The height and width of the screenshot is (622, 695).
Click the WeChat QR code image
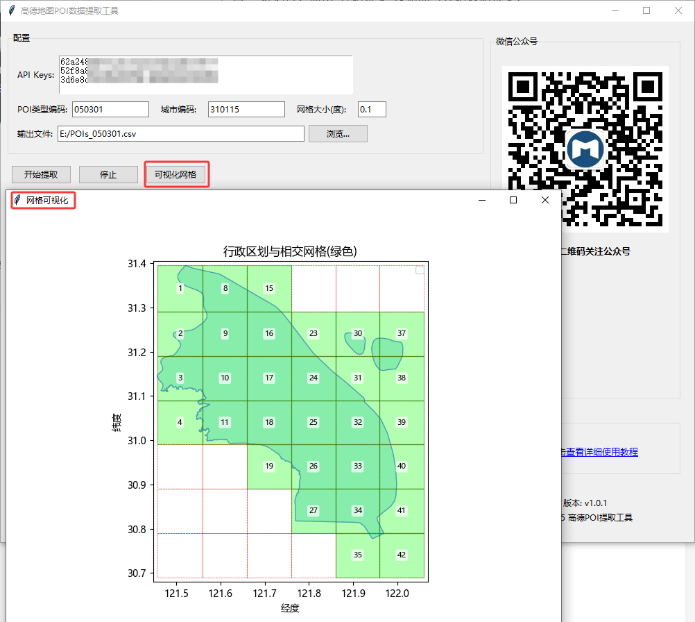585,149
